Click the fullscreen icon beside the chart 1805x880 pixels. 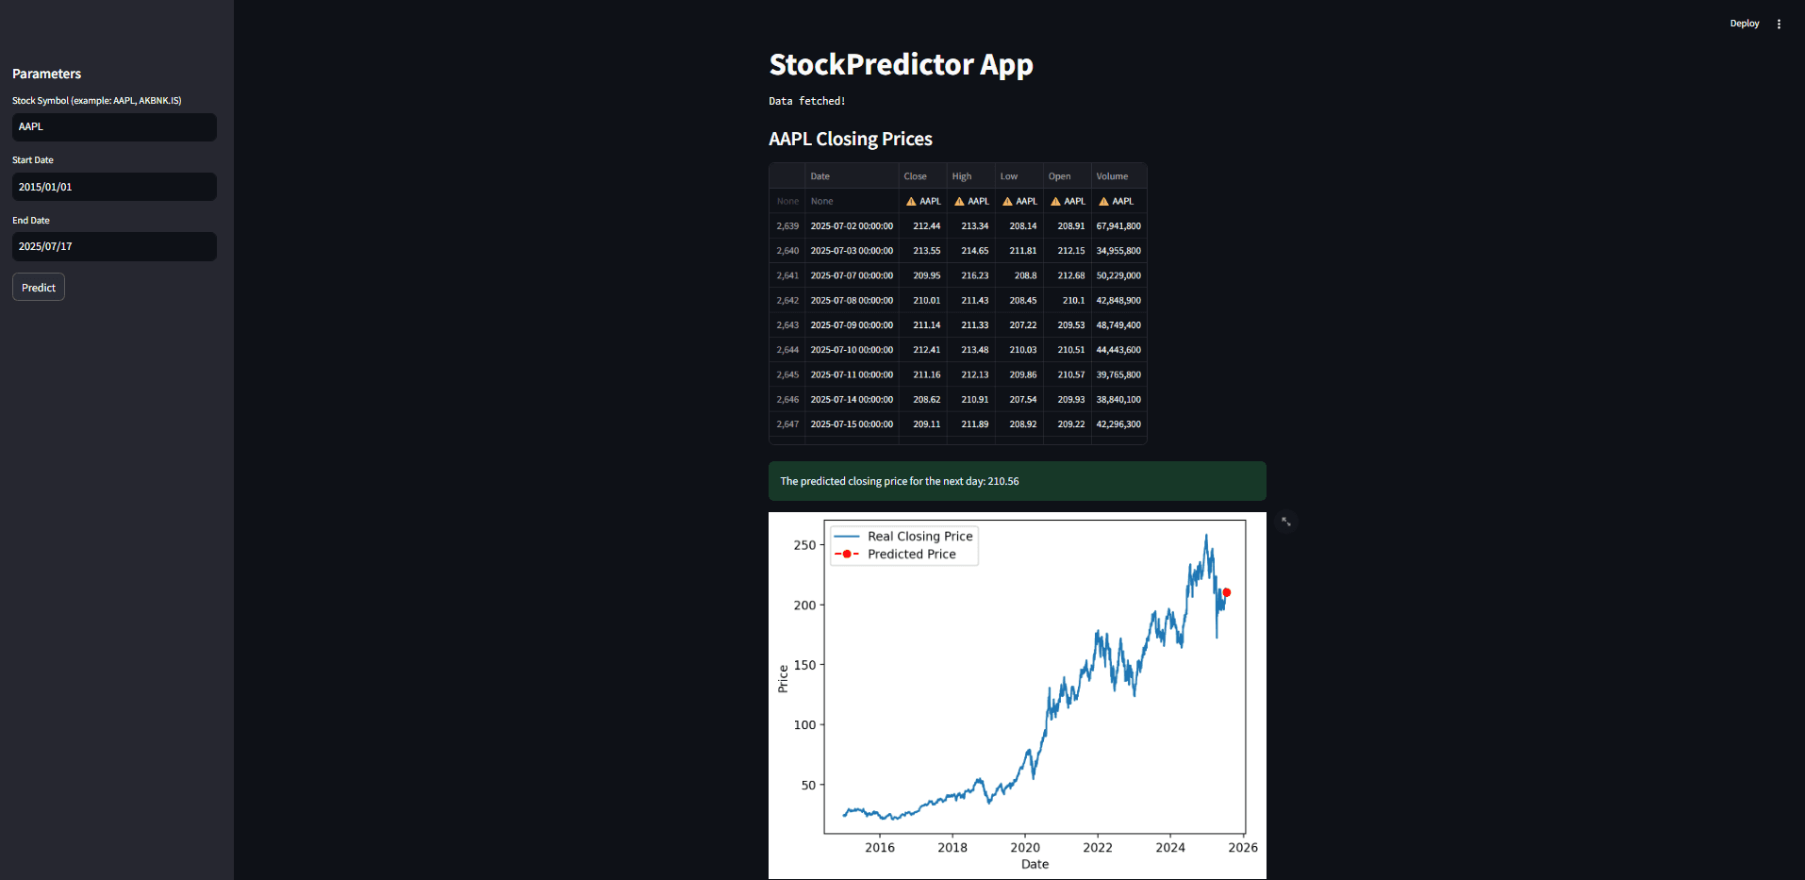pos(1286,522)
